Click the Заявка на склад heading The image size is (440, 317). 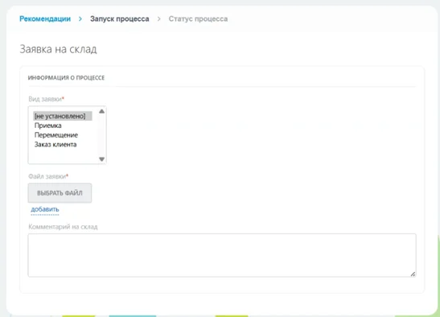pos(58,49)
